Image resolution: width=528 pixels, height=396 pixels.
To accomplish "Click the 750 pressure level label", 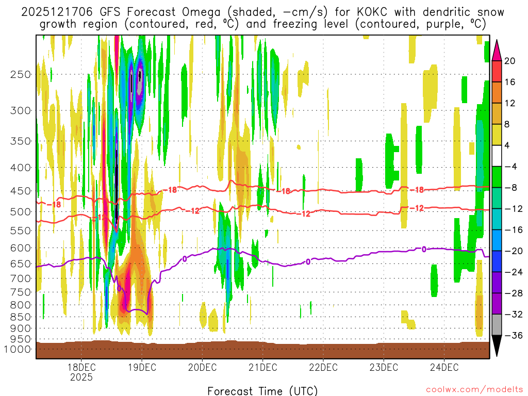I will (21, 292).
